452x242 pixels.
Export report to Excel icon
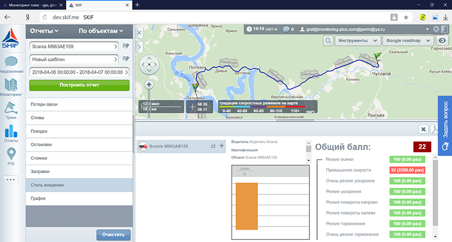[423, 129]
